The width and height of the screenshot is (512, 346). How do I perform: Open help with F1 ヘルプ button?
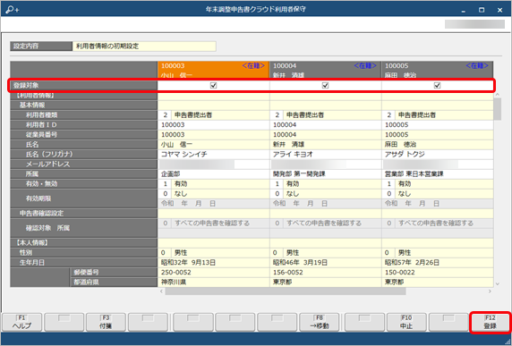pyautogui.click(x=21, y=322)
